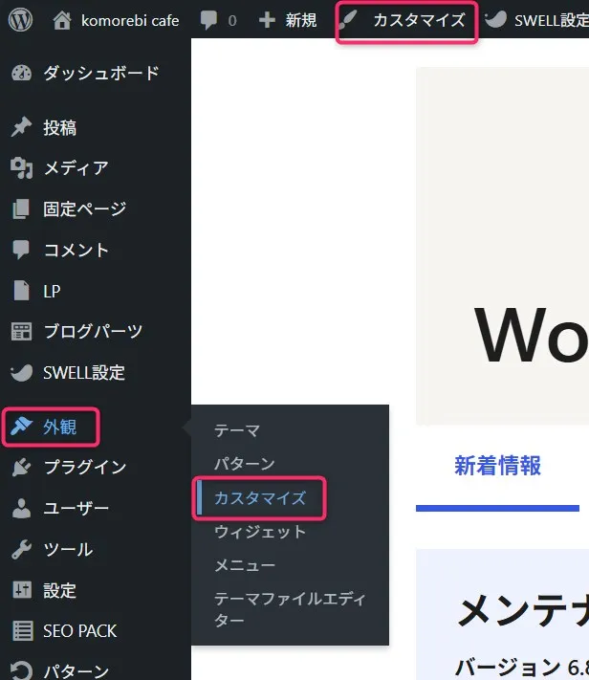This screenshot has height=680, width=589.
Task: Open ブログパーツ in sidebar
Action: [93, 331]
